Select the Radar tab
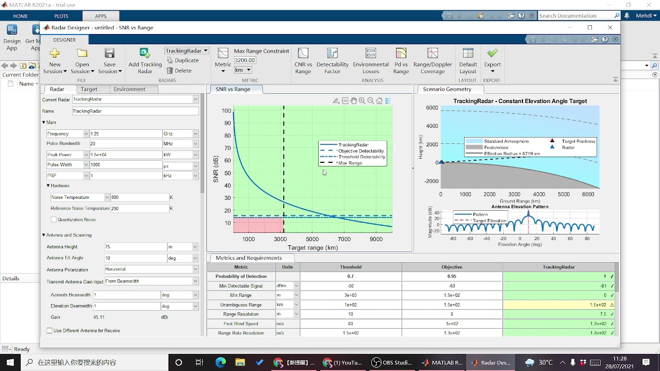This screenshot has height=371, width=660. 57,89
